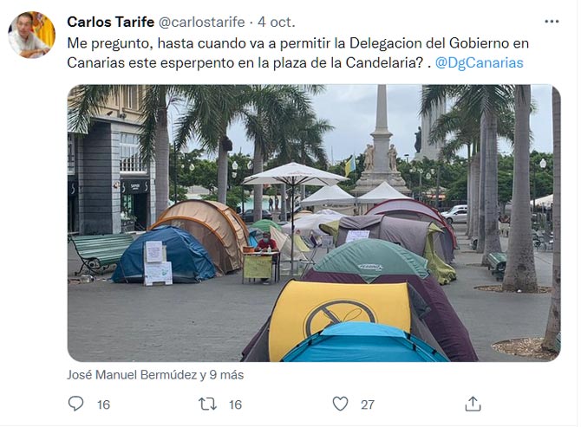The image size is (581, 427).
Task: Click the reply speech bubble icon
Action: [76, 404]
